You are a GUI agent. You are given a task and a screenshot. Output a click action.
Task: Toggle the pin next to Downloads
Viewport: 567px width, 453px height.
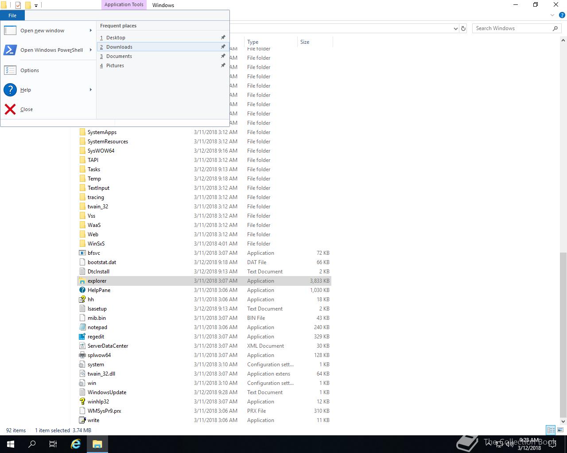223,47
